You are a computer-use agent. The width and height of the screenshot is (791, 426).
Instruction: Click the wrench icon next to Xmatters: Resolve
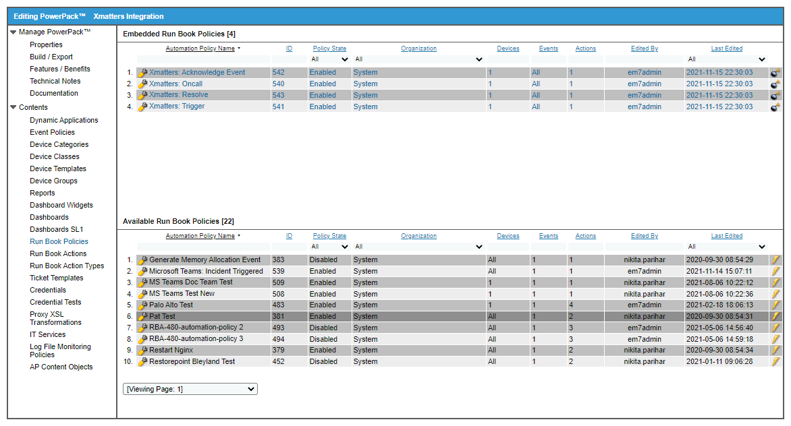click(x=142, y=96)
